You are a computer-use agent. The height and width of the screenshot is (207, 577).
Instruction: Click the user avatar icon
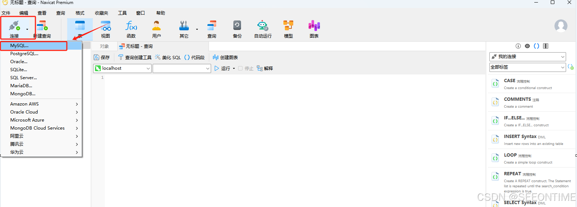[561, 26]
